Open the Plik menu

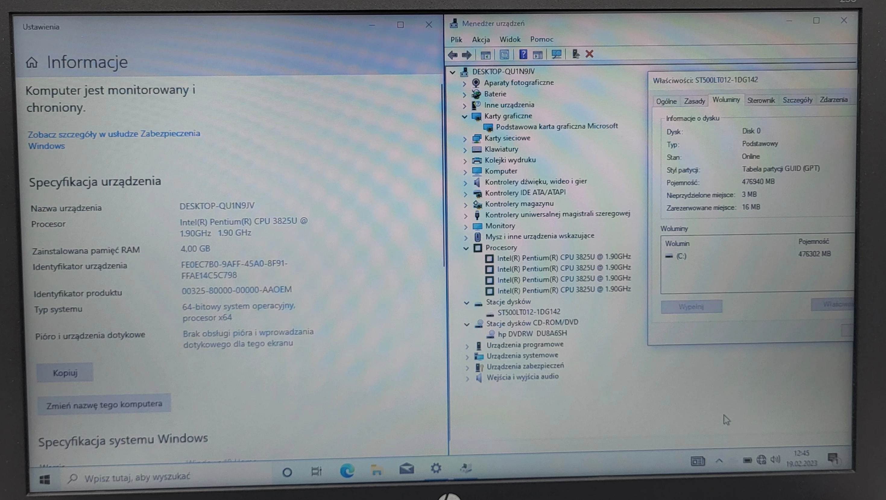[456, 40]
